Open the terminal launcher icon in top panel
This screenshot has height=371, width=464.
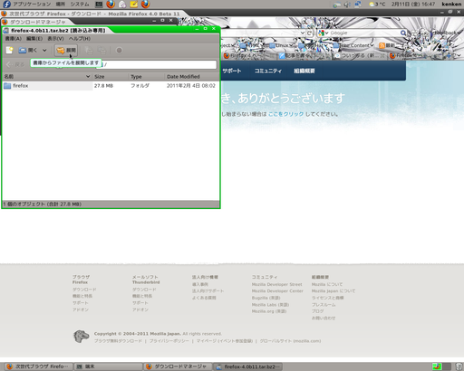point(99,5)
